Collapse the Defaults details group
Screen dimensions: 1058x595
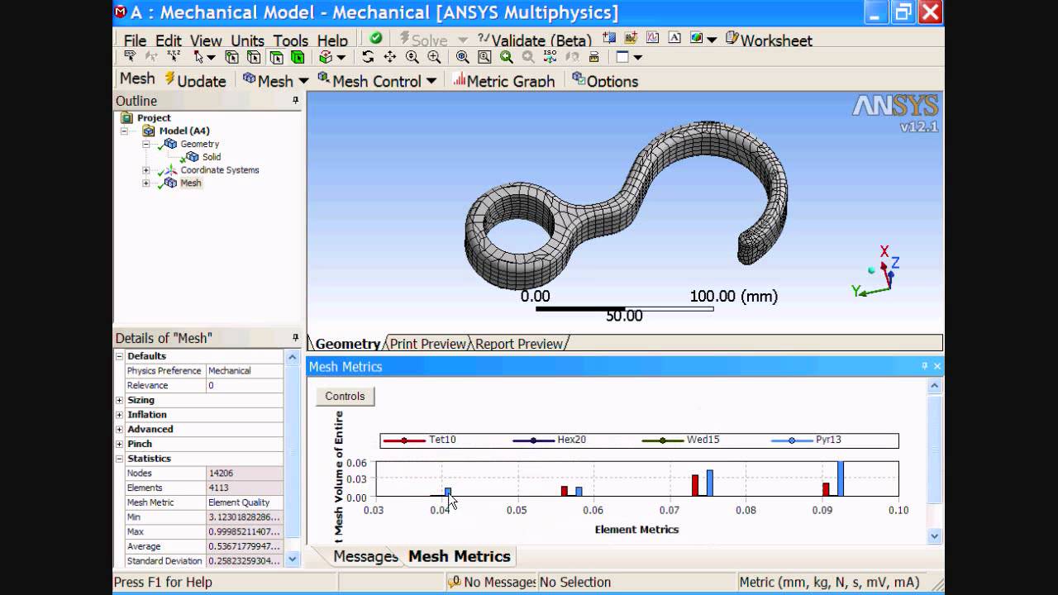[120, 356]
